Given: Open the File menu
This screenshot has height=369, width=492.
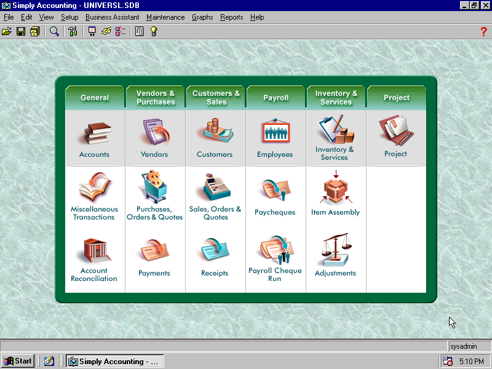Looking at the screenshot, I should click(x=9, y=17).
